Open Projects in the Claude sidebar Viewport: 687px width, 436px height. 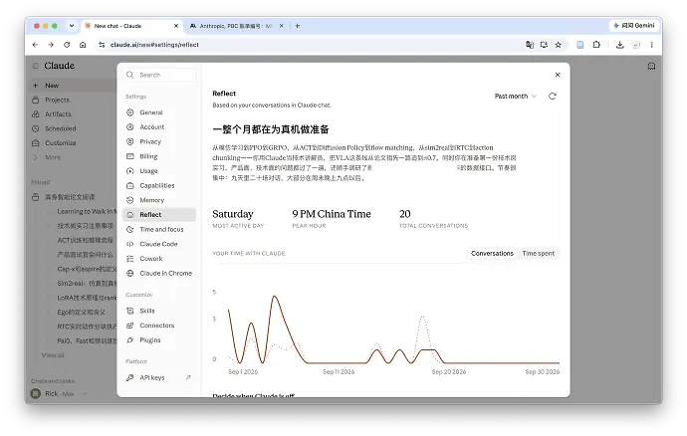(57, 100)
